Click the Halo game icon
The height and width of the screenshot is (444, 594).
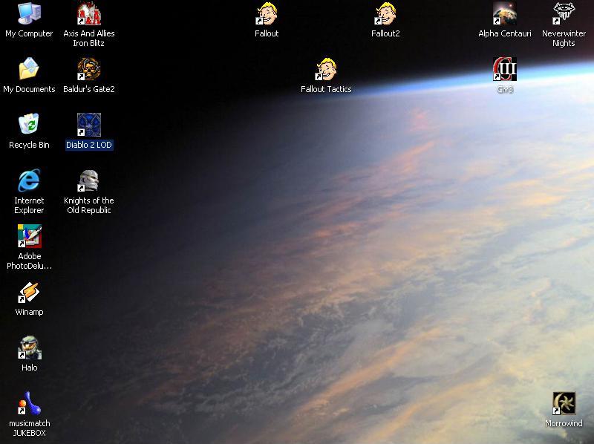(x=29, y=348)
